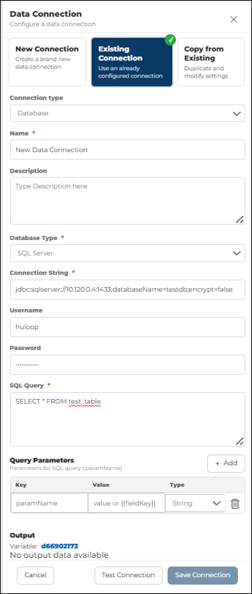The image size is (252, 594).
Task: Run Test Connection
Action: coord(129,575)
